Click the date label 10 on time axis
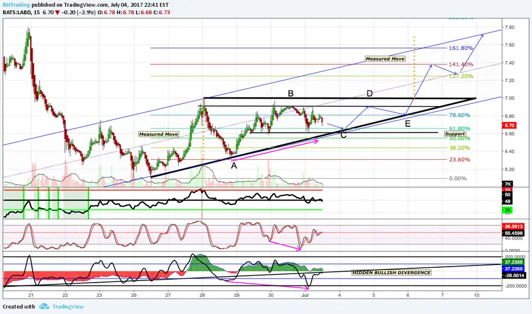Image resolution: width=532 pixels, height=314 pixels. pos(477,295)
